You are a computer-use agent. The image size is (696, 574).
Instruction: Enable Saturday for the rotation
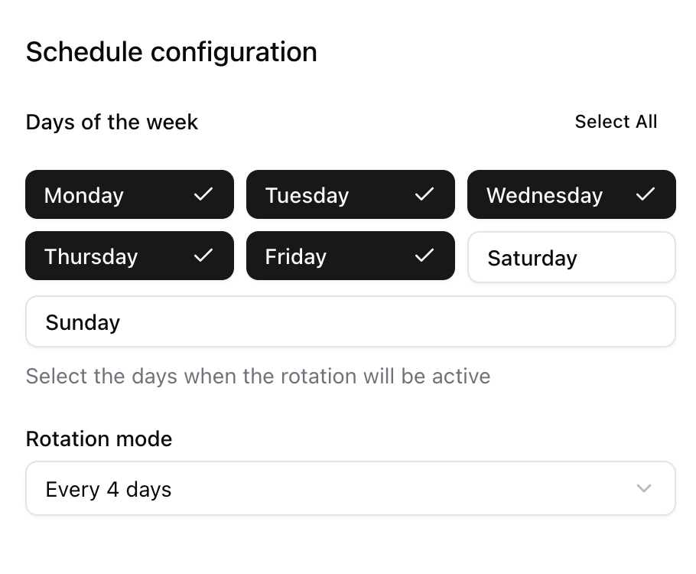572,257
